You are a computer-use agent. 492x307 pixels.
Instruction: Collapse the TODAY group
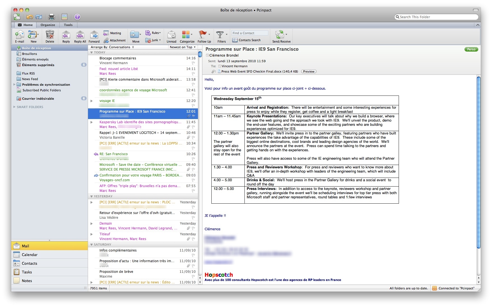pyautogui.click(x=91, y=52)
